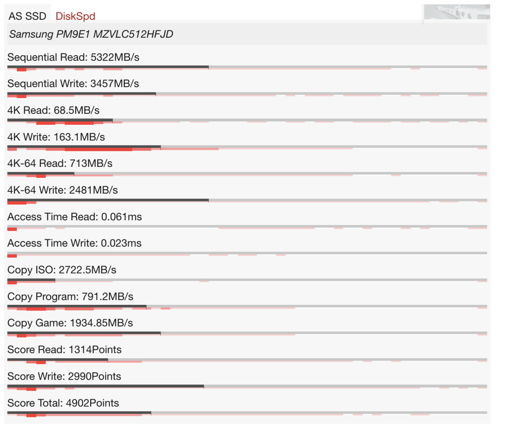Open the DiskSpd tab

[x=75, y=16]
